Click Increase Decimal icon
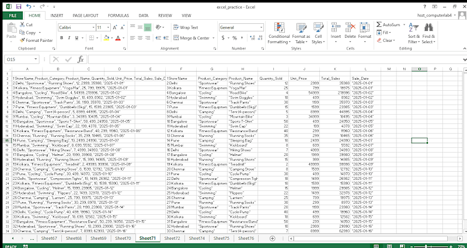467x248 pixels. (253, 38)
